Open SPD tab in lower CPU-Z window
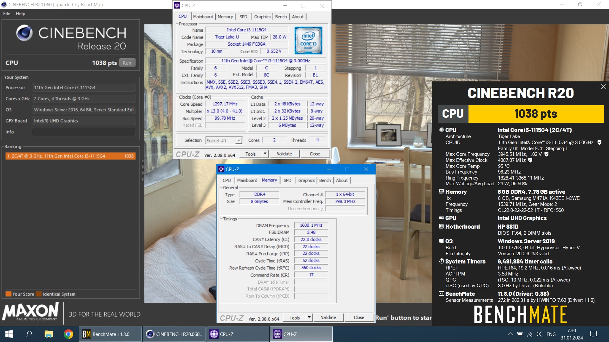This screenshot has height=342, width=609. click(x=287, y=180)
